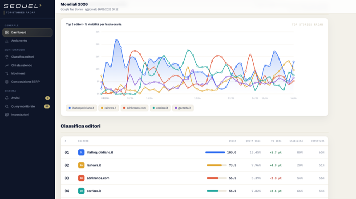
Task: Sort table by QUOTA OGGI column
Action: coord(253,141)
